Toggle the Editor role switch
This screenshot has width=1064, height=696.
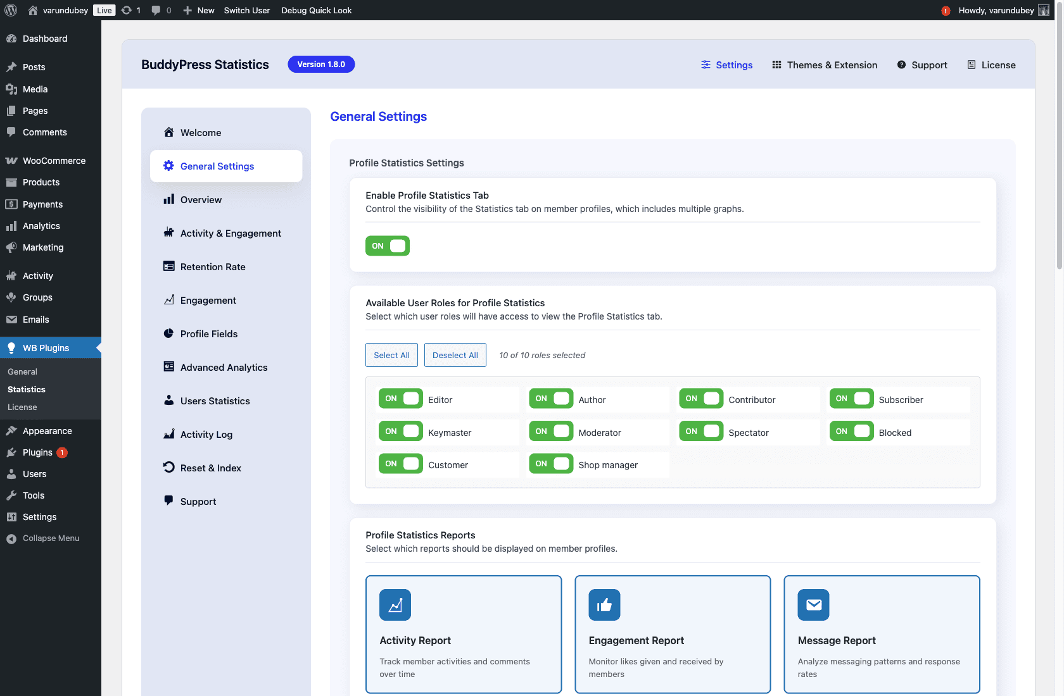[401, 399]
